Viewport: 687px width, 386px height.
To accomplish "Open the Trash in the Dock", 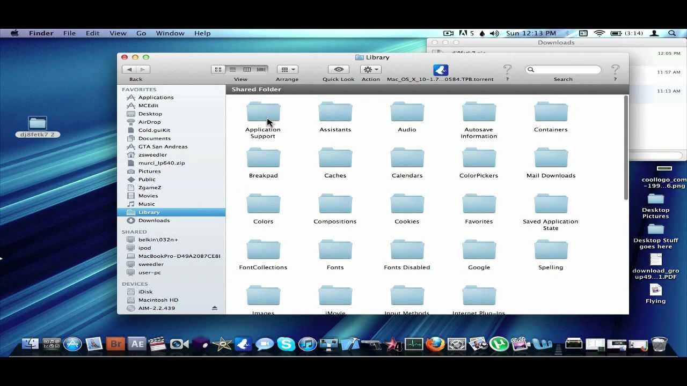I will (x=659, y=343).
